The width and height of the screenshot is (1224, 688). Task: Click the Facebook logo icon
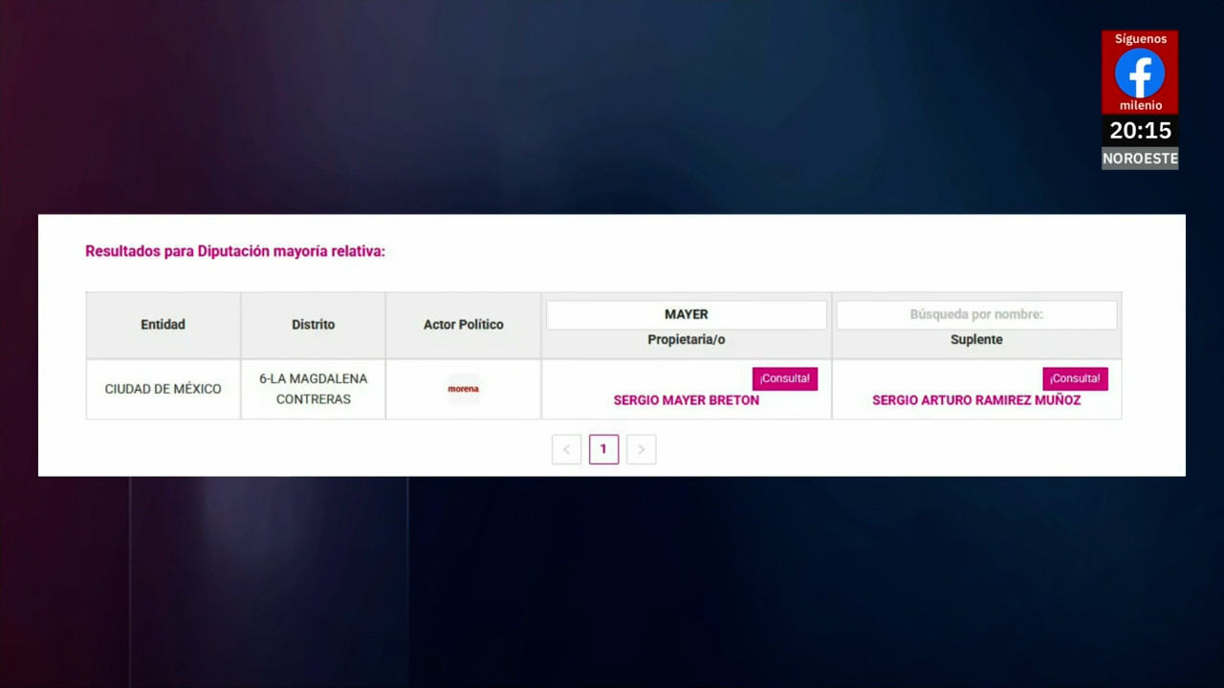click(x=1139, y=74)
